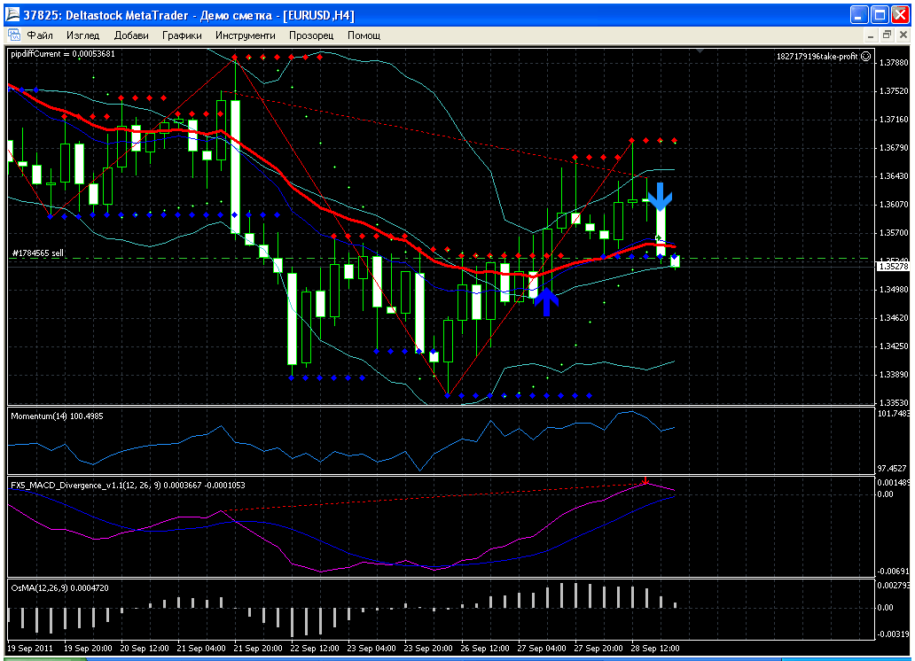915x661 pixels.
Task: Click the 'Momentum(14) 100.4985' indicator label
Action: pos(57,416)
